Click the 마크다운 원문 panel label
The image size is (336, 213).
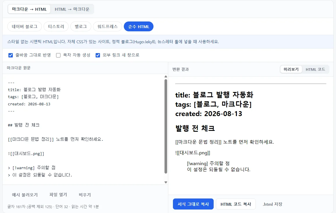[x=19, y=68]
